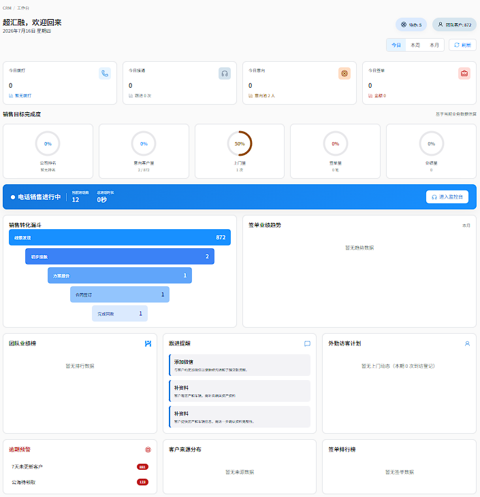Switch to the 本周 tab
Image resolution: width=480 pixels, height=497 pixels.
pyautogui.click(x=415, y=45)
